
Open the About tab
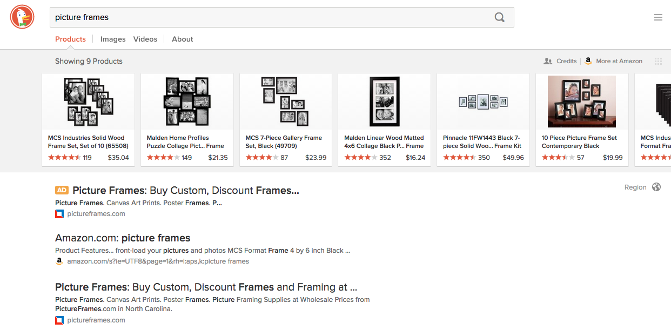tap(183, 39)
